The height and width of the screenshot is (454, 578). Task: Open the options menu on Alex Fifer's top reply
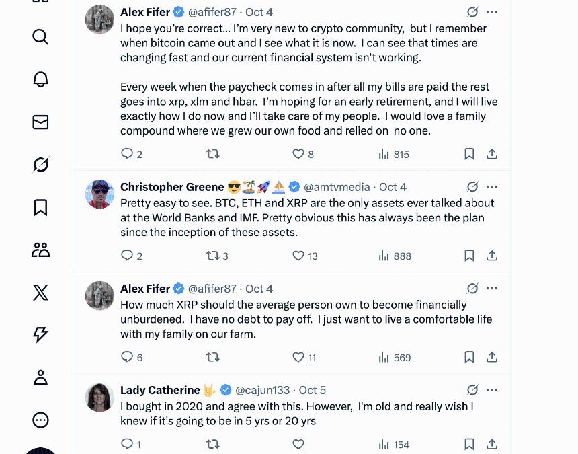pyautogui.click(x=492, y=11)
